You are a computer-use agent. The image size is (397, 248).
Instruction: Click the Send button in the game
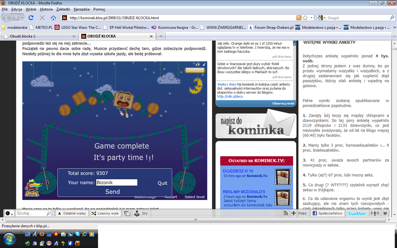[x=113, y=191]
